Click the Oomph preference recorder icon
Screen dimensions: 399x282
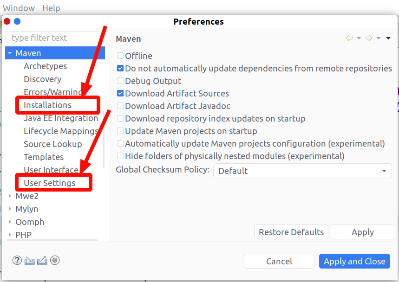[55, 260]
